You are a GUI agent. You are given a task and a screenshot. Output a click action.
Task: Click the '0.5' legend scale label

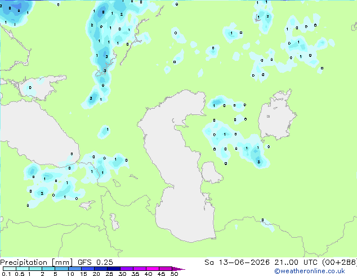point(19,274)
